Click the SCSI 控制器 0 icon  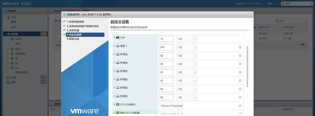[x=118, y=104]
